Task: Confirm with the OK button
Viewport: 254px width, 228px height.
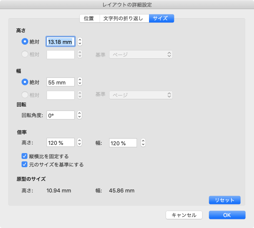Action: click(227, 215)
